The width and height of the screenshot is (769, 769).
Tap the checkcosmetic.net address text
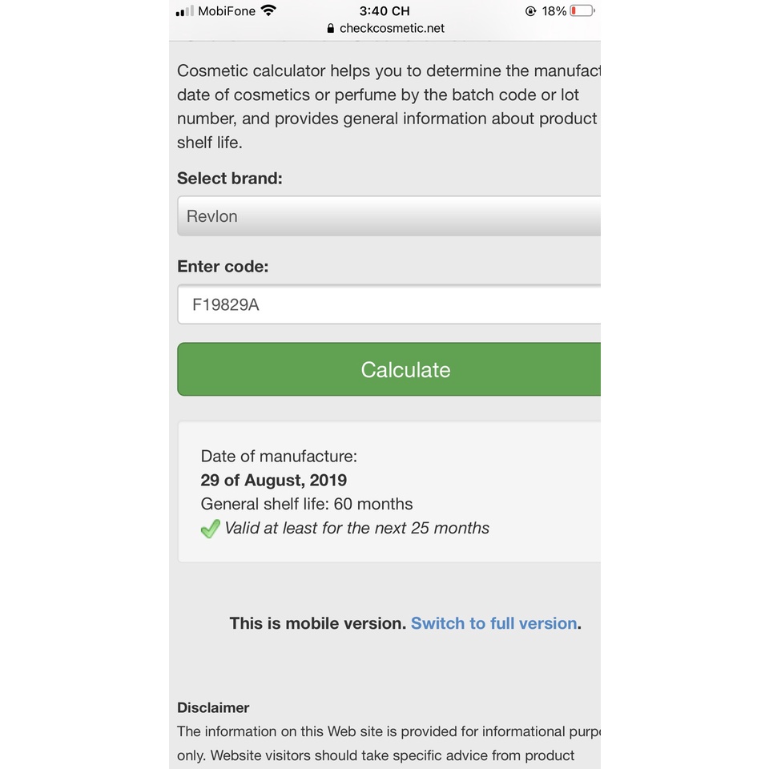[392, 29]
